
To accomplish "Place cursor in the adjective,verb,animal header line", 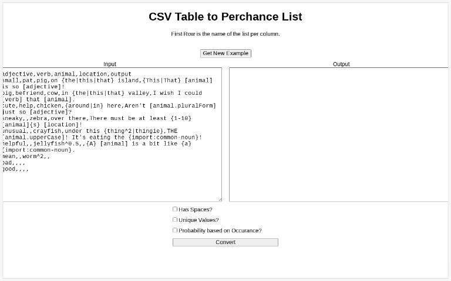I will (x=67, y=74).
